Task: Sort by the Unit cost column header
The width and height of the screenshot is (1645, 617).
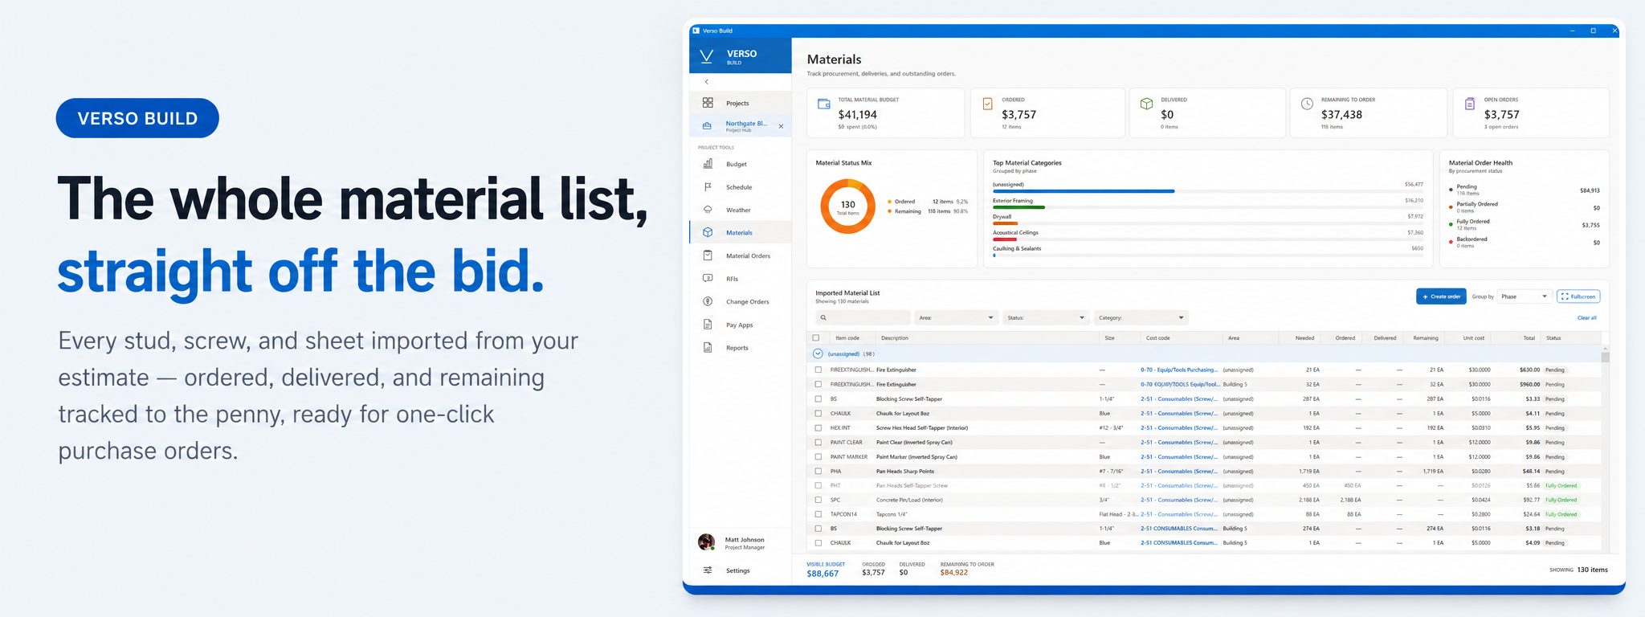Action: (1474, 338)
